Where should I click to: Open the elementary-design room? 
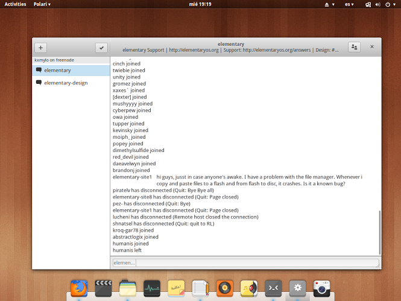(71, 83)
